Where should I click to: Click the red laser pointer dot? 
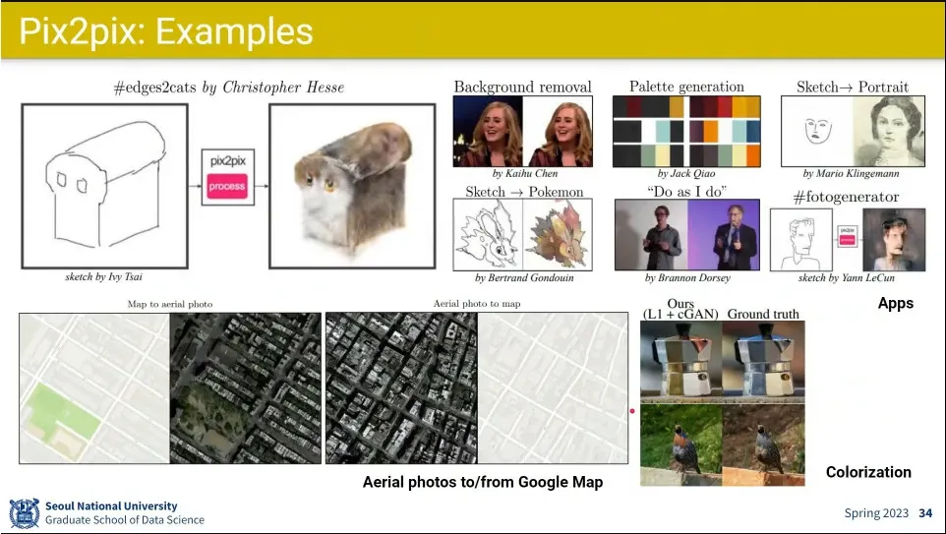(632, 411)
